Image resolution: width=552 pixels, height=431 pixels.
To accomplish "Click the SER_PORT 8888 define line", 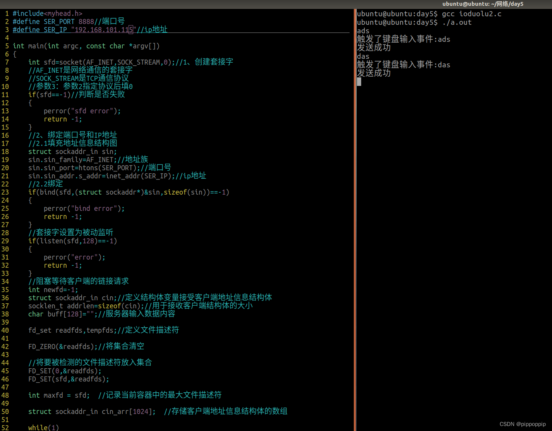I will pos(69,22).
